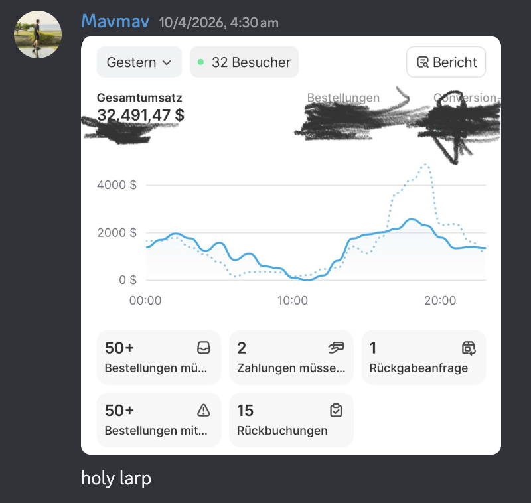Click the 32 Besucher live visitors pill

(x=244, y=62)
